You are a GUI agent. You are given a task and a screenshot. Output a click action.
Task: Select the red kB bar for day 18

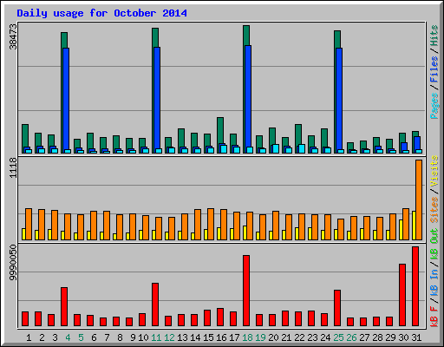tap(246, 291)
